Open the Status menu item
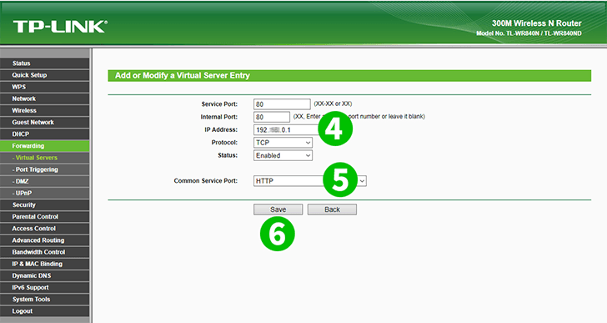 [44, 63]
